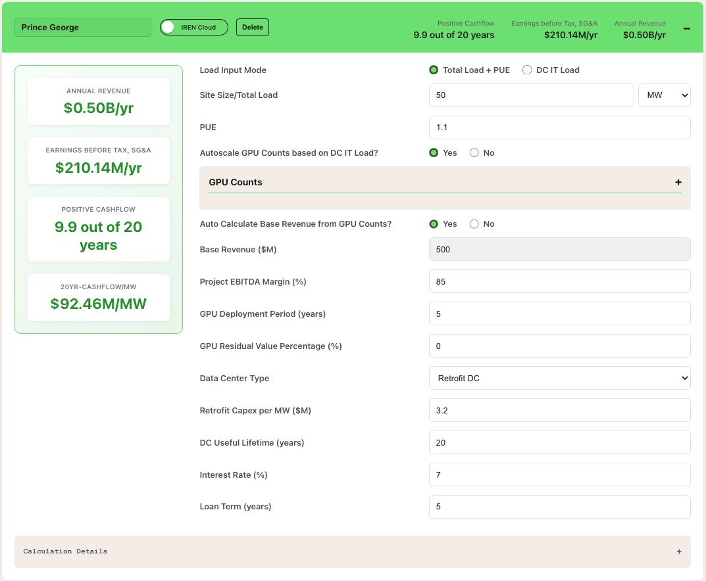Edit GPU Residual Value Percentage field

[560, 346]
